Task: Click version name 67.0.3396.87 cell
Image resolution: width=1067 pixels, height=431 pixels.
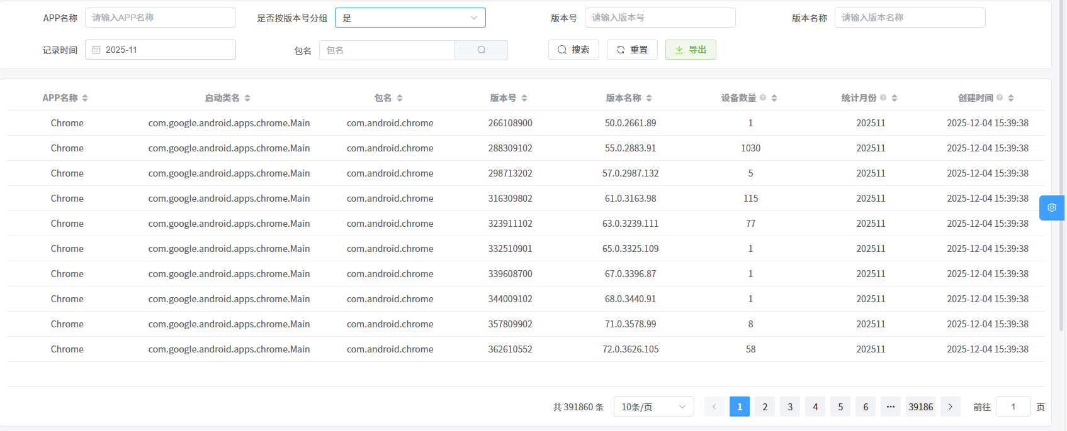Action: pos(631,274)
